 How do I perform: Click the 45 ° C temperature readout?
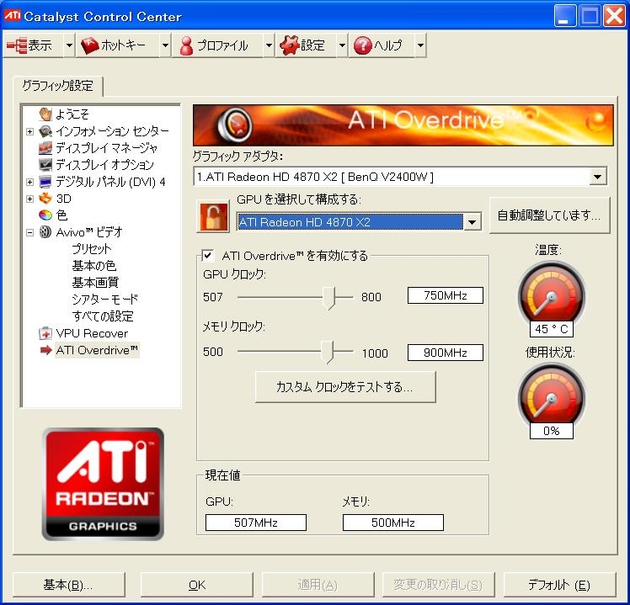pyautogui.click(x=551, y=329)
